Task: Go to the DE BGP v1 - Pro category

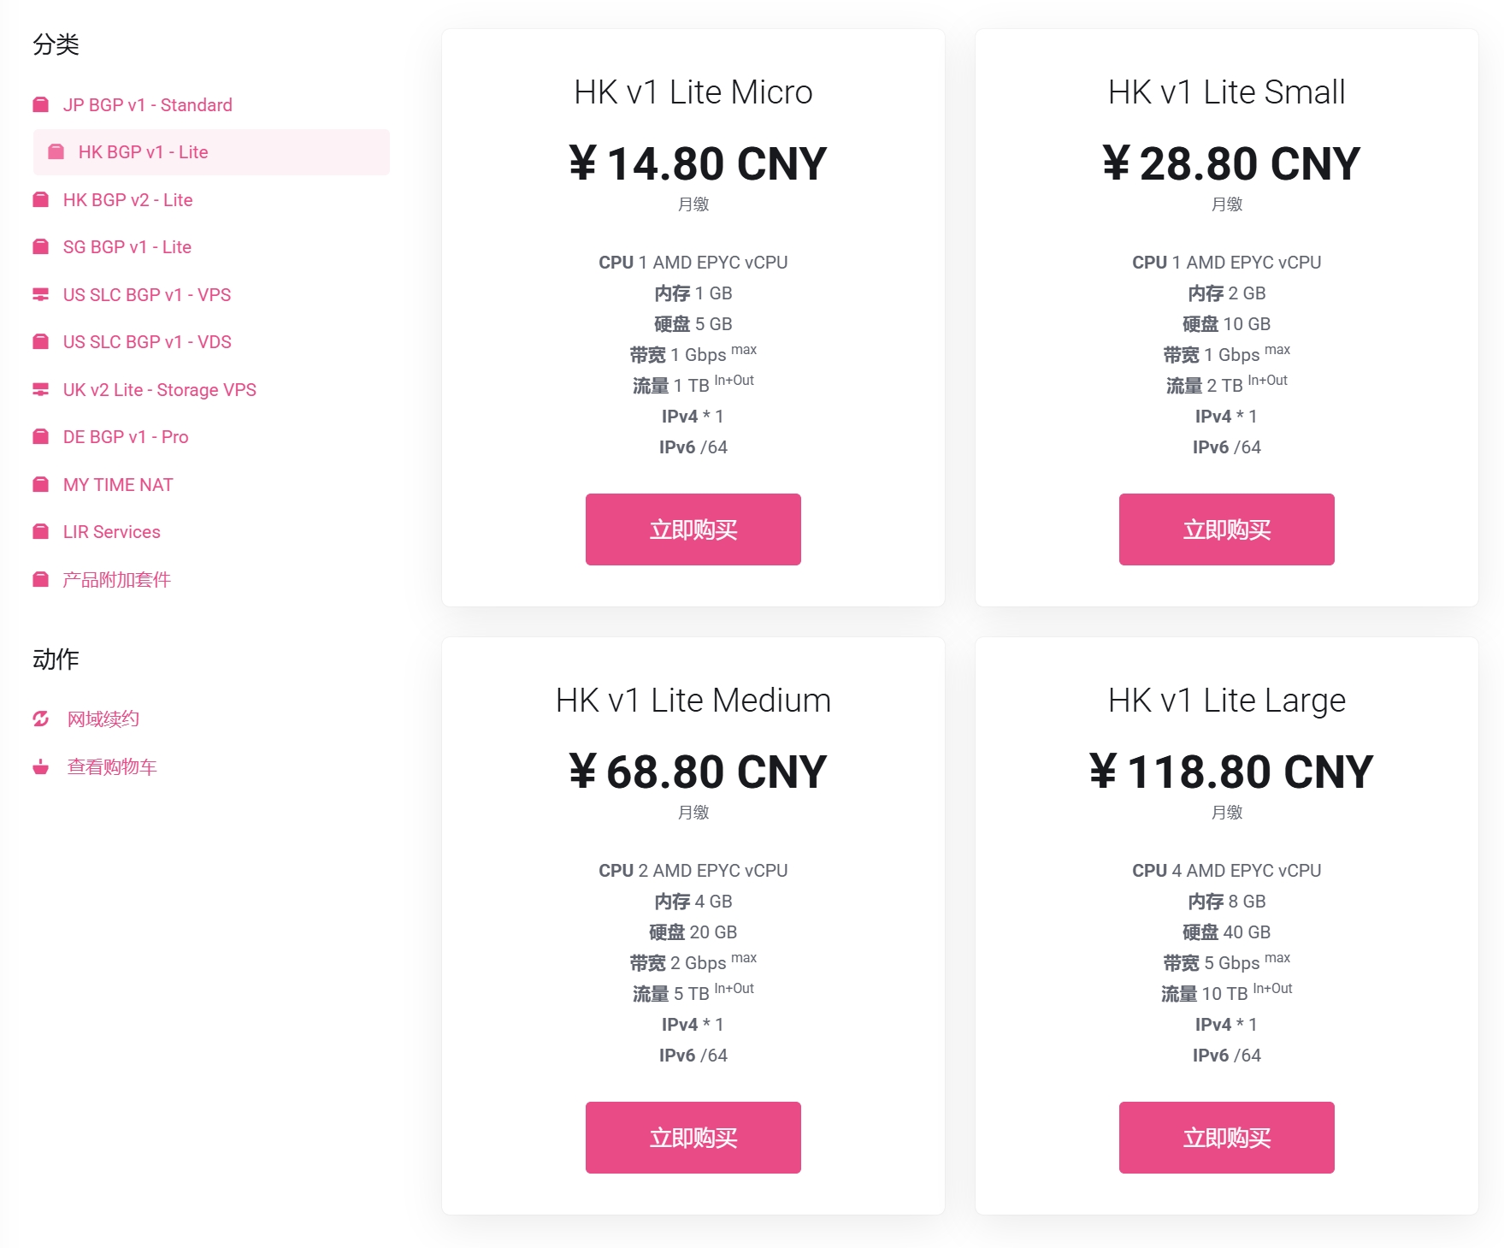Action: coord(126,437)
